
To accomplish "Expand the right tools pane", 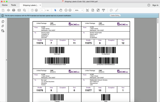I will point(159,58).
